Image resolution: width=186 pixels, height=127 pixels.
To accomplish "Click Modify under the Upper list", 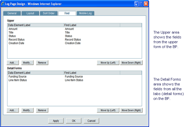I will tap(27, 63).
